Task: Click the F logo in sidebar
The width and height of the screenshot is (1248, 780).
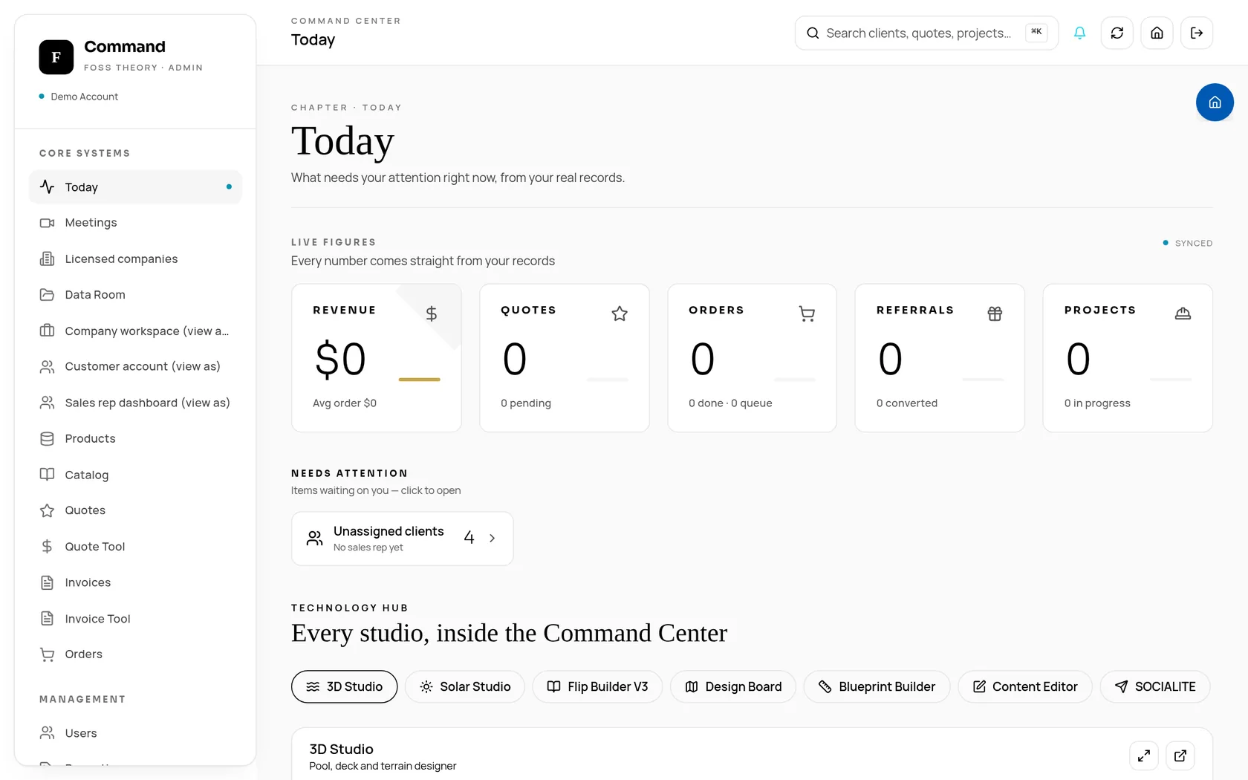Action: (56, 57)
